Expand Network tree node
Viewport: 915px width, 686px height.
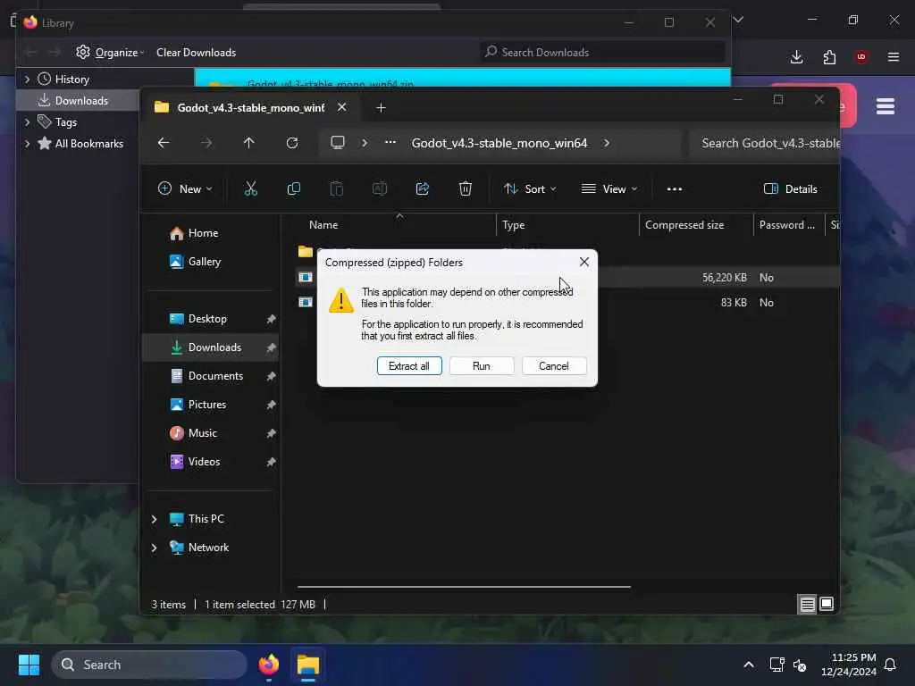[154, 548]
